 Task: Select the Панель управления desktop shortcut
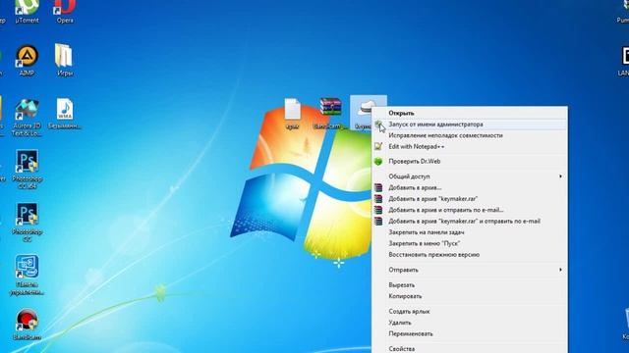tap(27, 275)
